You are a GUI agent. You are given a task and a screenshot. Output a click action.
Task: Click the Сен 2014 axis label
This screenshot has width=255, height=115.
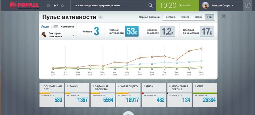(127, 73)
